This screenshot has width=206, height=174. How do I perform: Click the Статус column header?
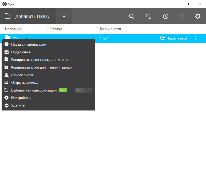56,29
